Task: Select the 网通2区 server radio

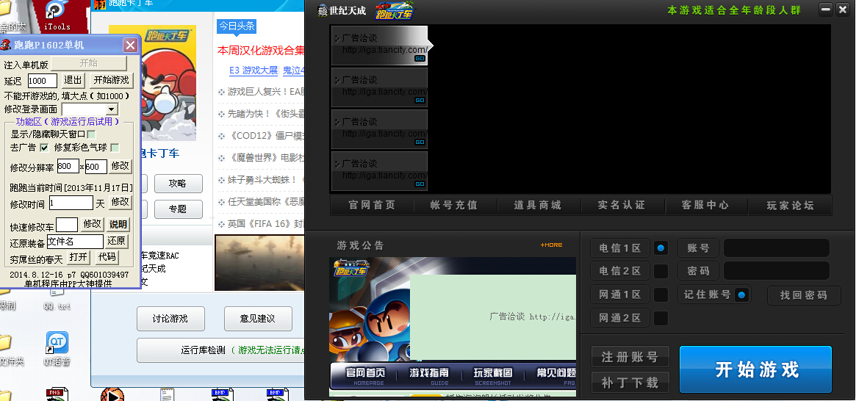Action: 661,318
